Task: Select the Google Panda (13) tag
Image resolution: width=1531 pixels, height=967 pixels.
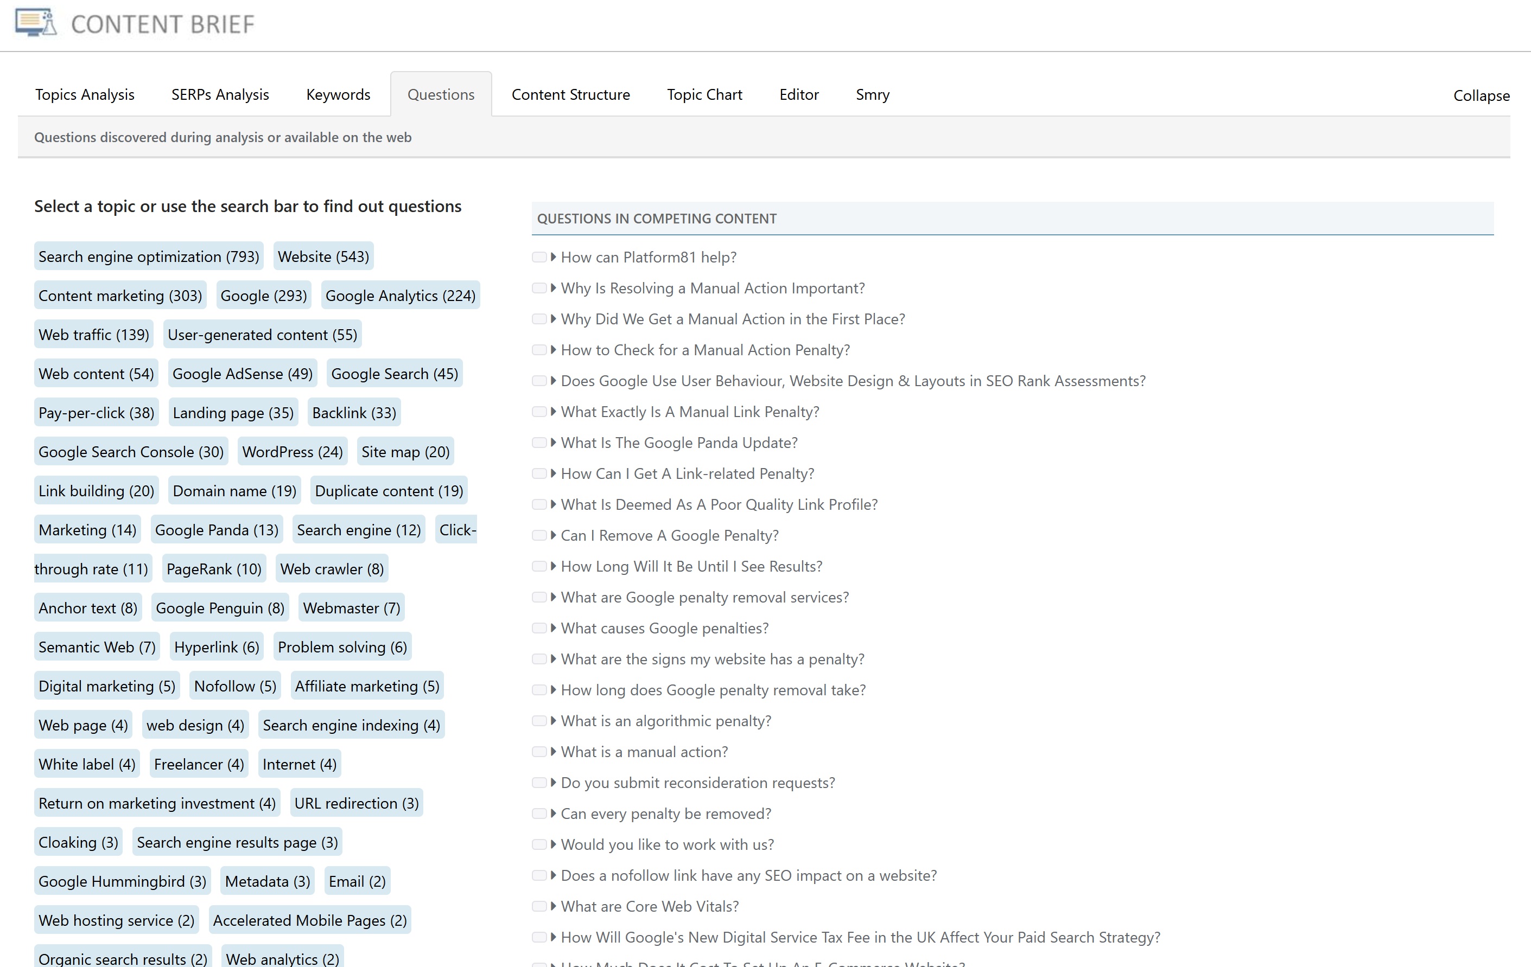Action: click(x=216, y=530)
